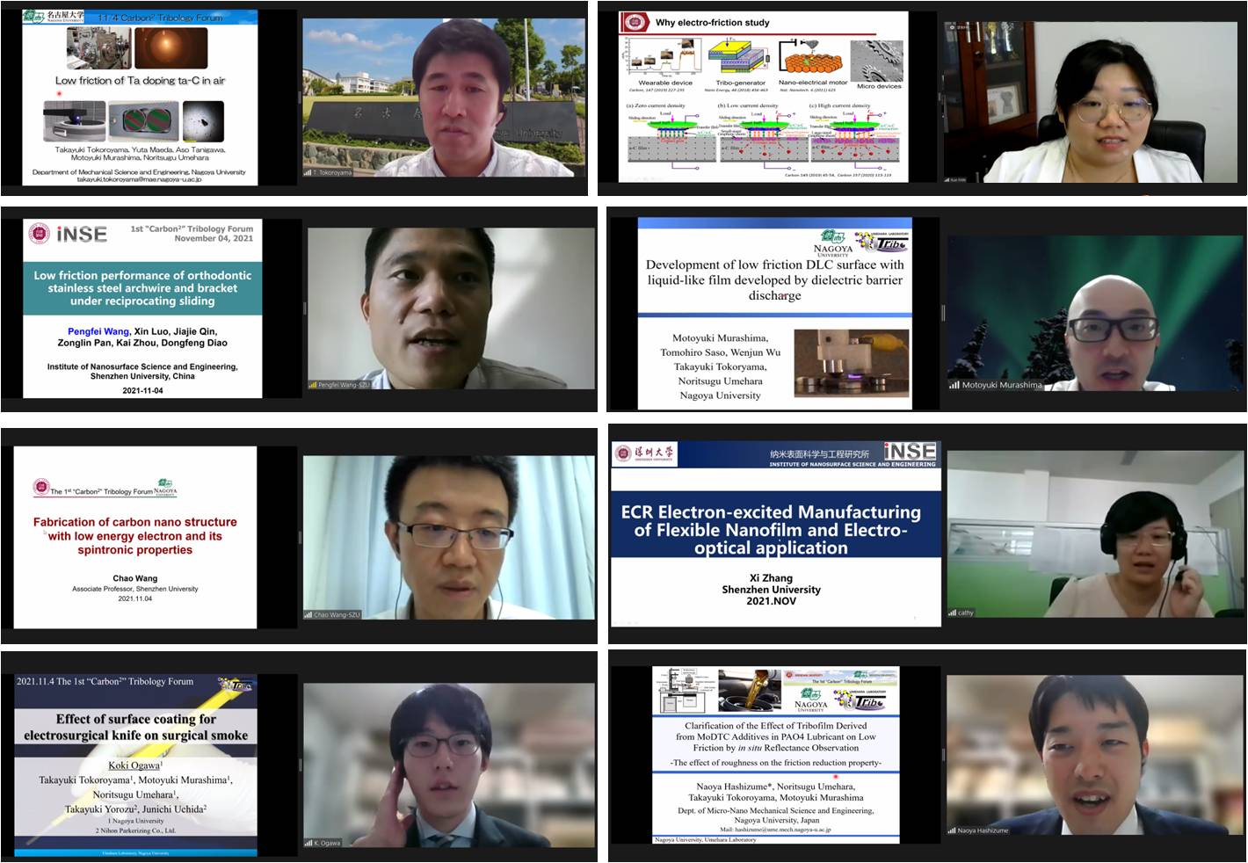1248x863 pixels.
Task: Click iNSE logo on orthodontic archwire slide
Action: pyautogui.click(x=81, y=234)
